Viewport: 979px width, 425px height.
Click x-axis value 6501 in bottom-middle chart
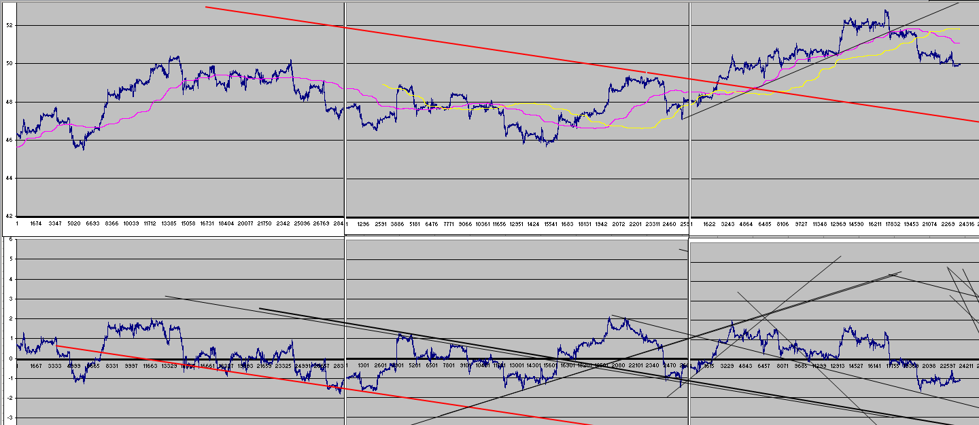pos(432,365)
